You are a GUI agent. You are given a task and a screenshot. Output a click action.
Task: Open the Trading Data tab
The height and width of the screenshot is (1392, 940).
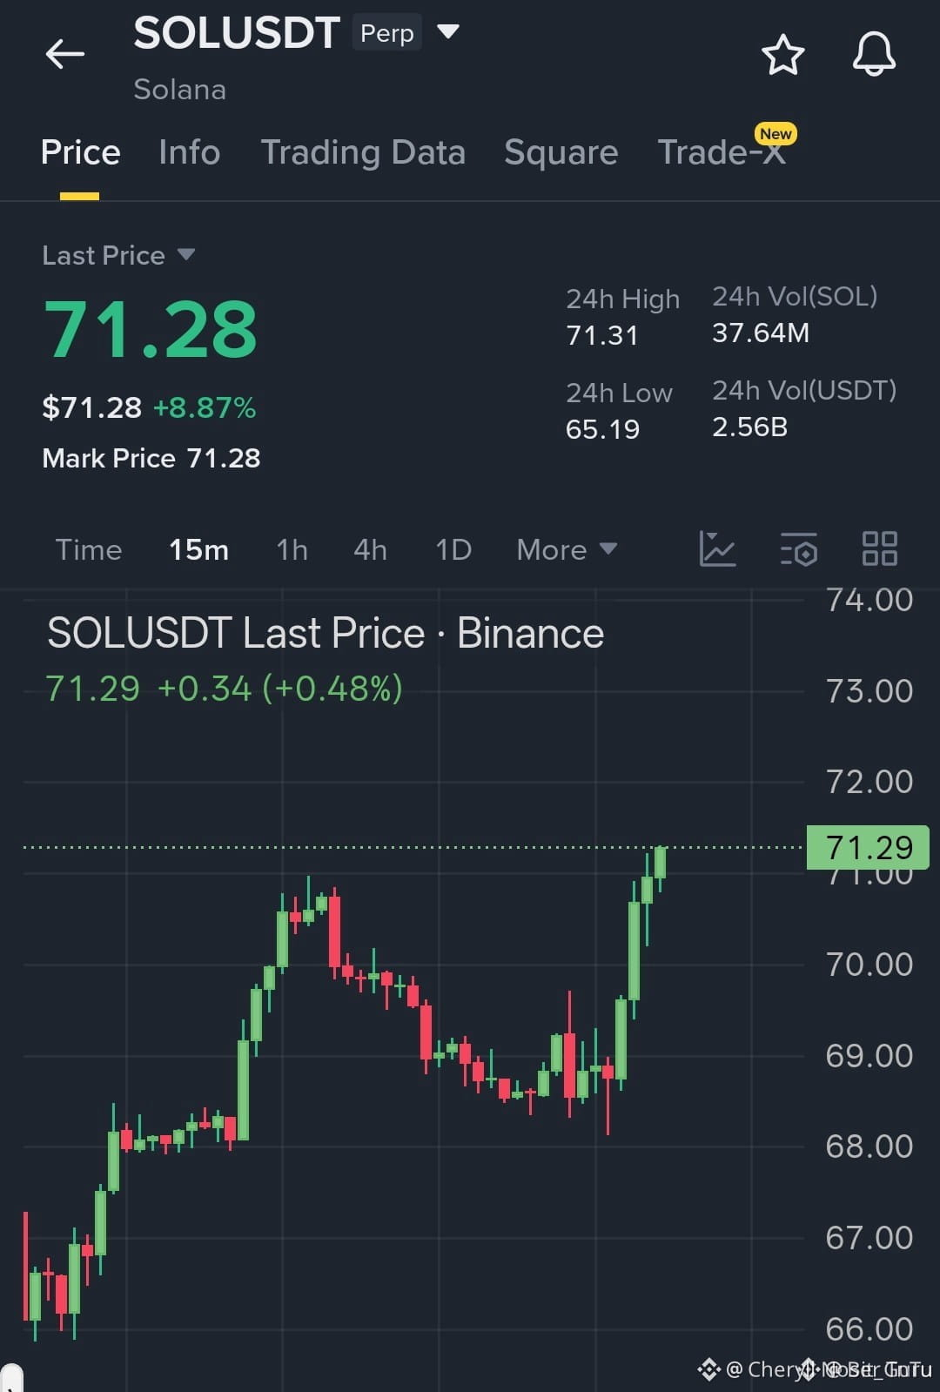(363, 152)
